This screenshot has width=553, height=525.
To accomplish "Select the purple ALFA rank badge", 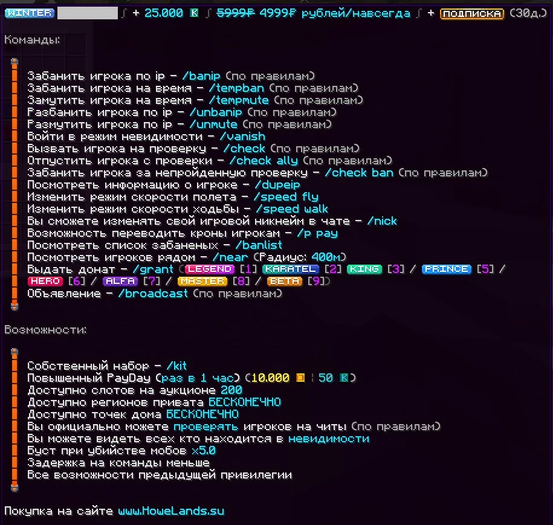I will click(120, 281).
